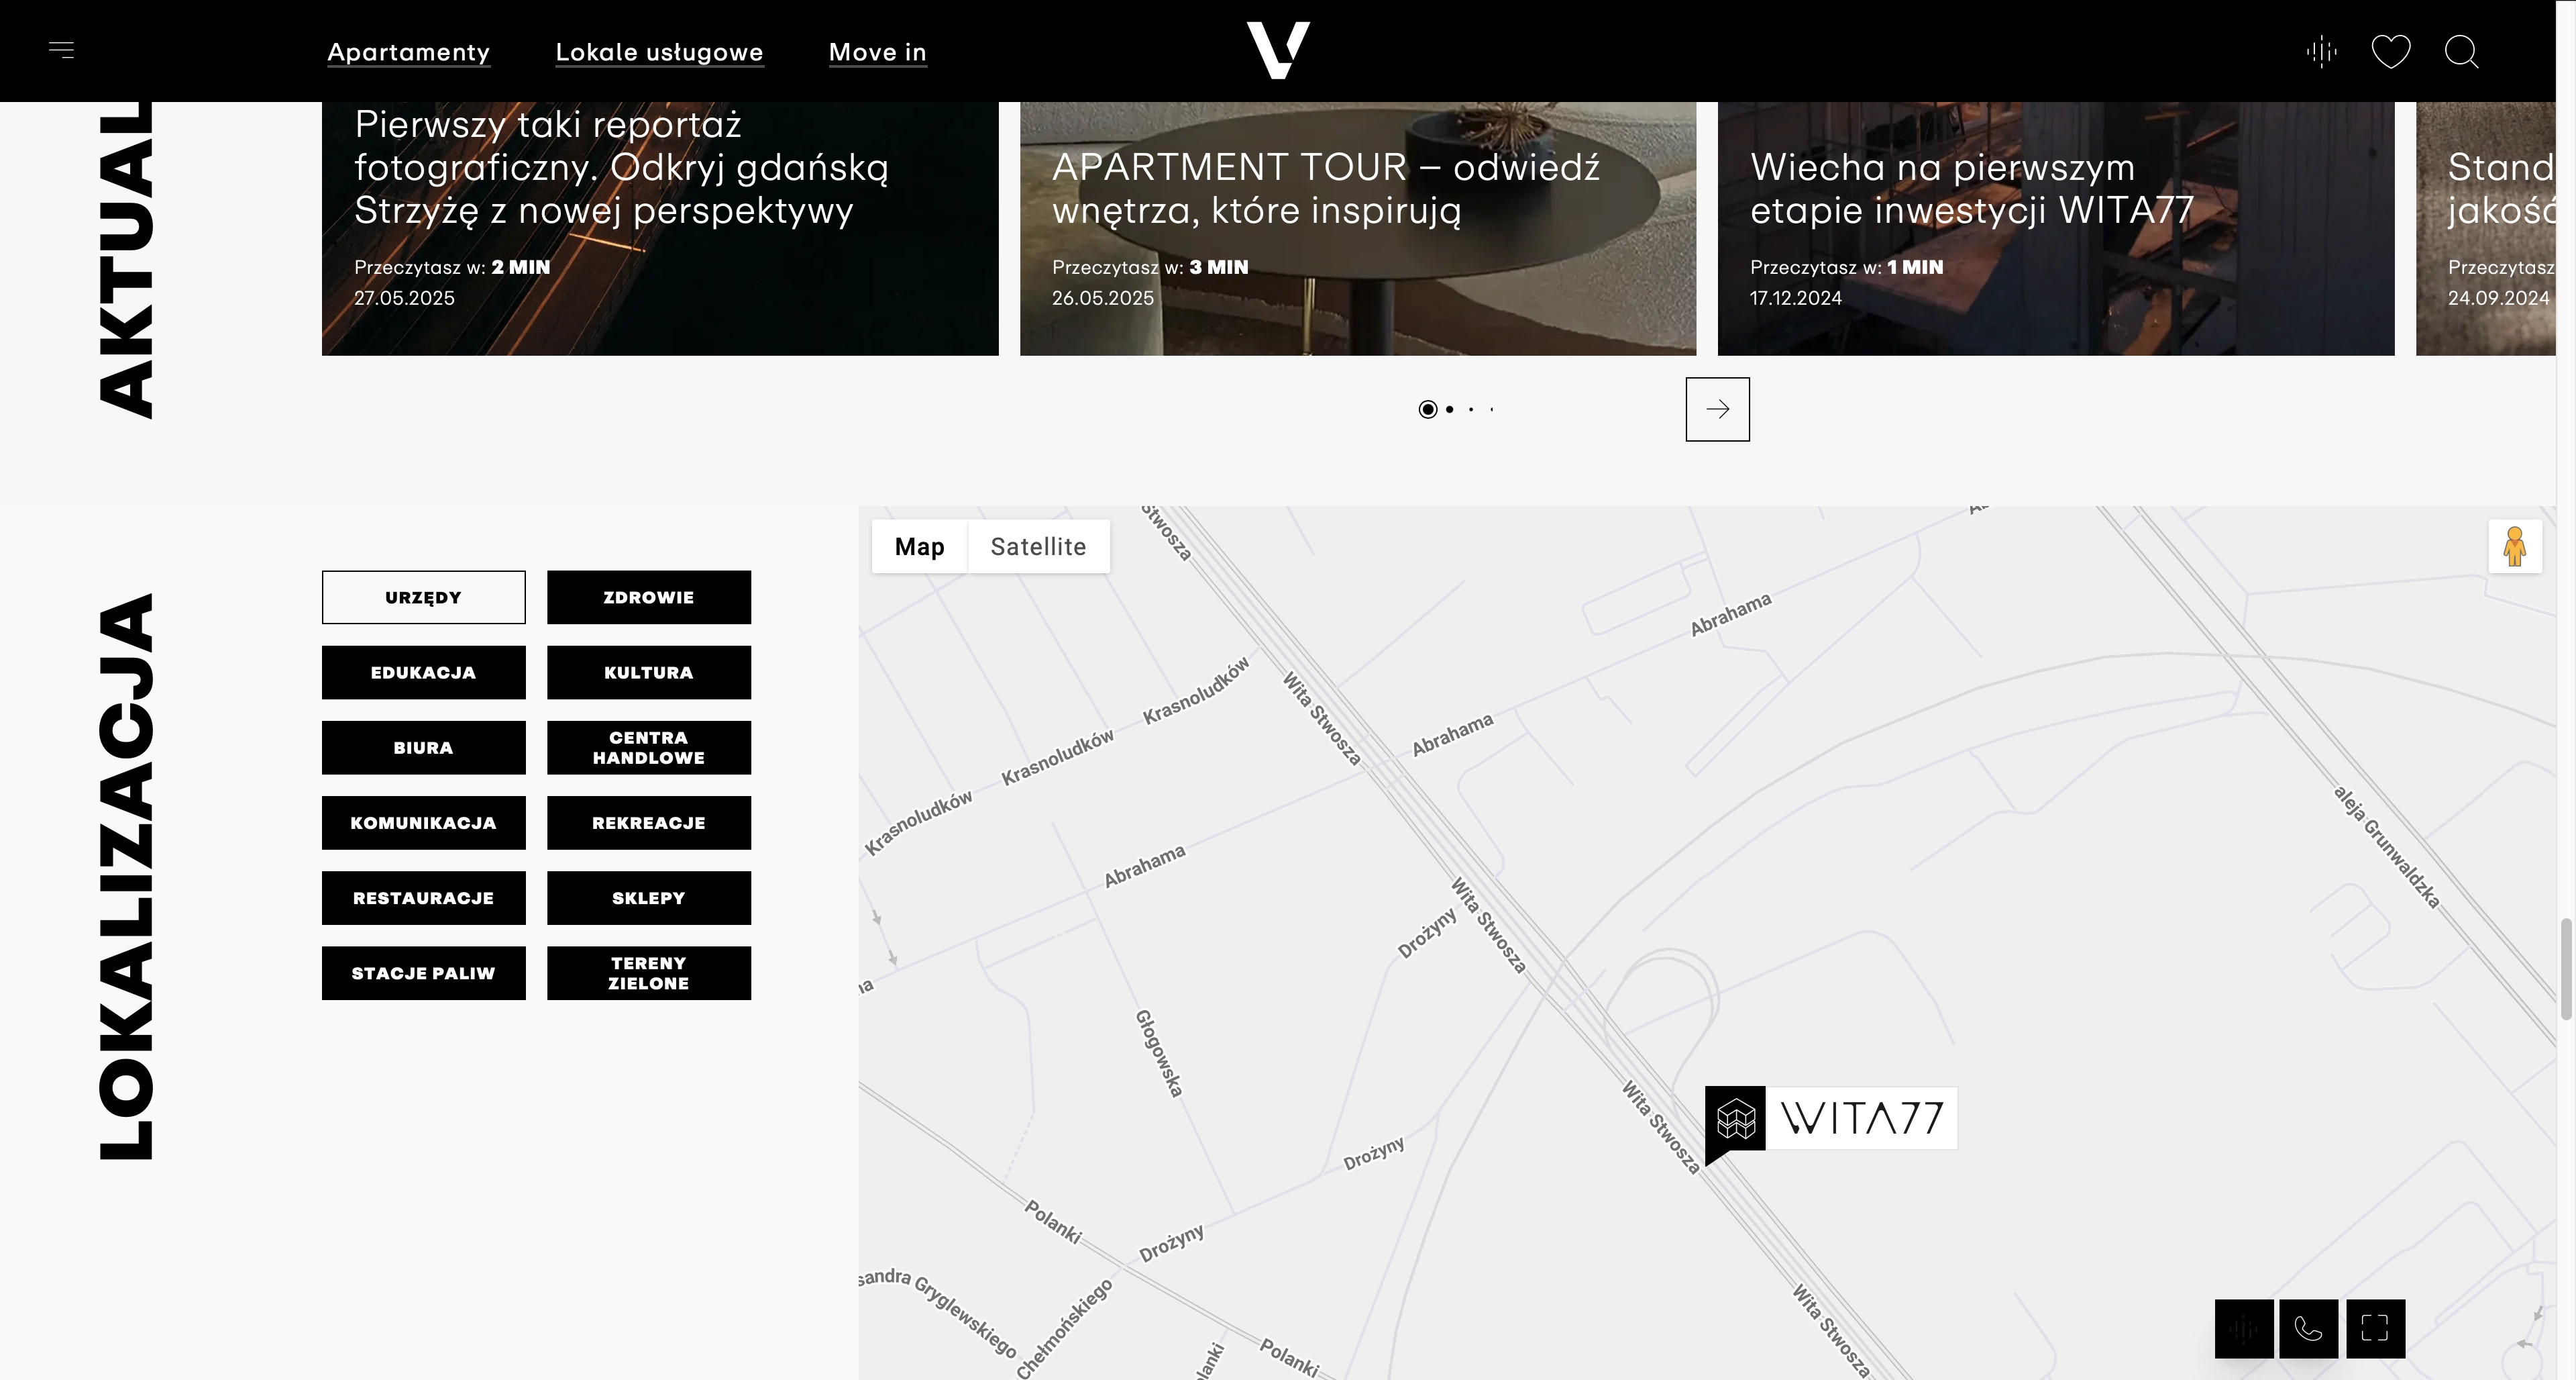The image size is (2576, 1380).
Task: Toggle the ZDROWIE location filter
Action: click(x=648, y=597)
